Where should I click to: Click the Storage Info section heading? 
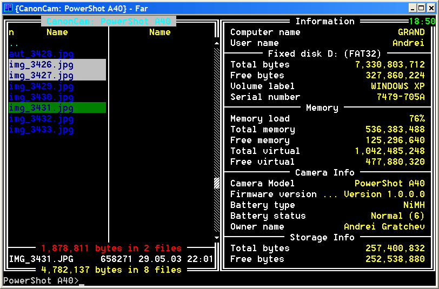click(x=322, y=238)
